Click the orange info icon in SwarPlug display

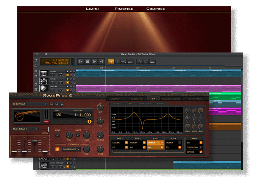tap(89, 122)
